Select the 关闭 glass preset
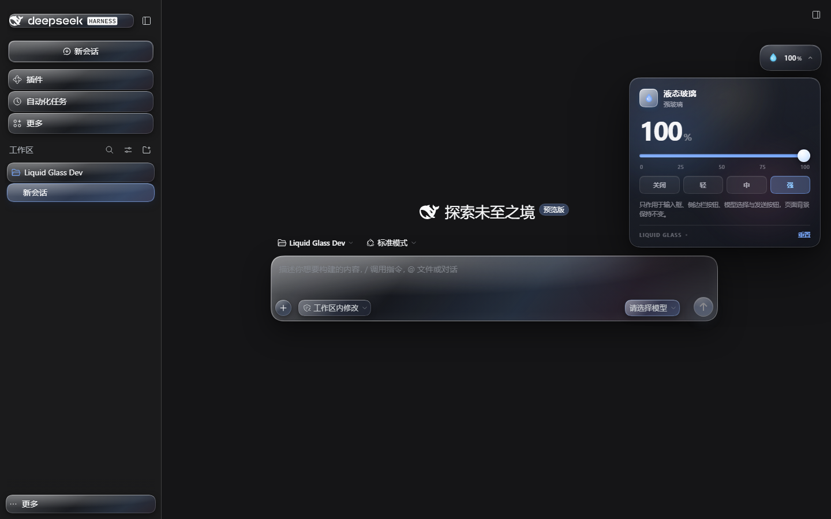 pyautogui.click(x=659, y=185)
